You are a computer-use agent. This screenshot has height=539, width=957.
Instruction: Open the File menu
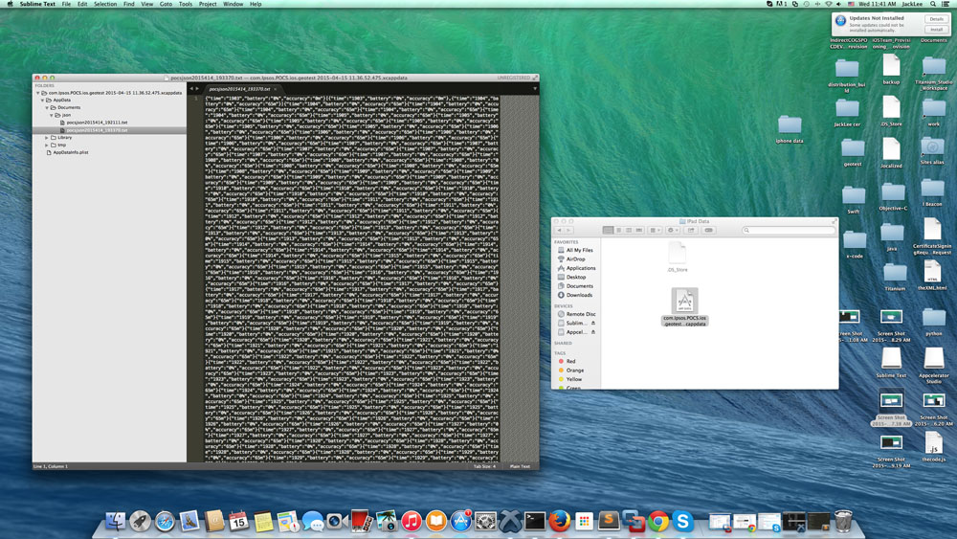pos(66,4)
